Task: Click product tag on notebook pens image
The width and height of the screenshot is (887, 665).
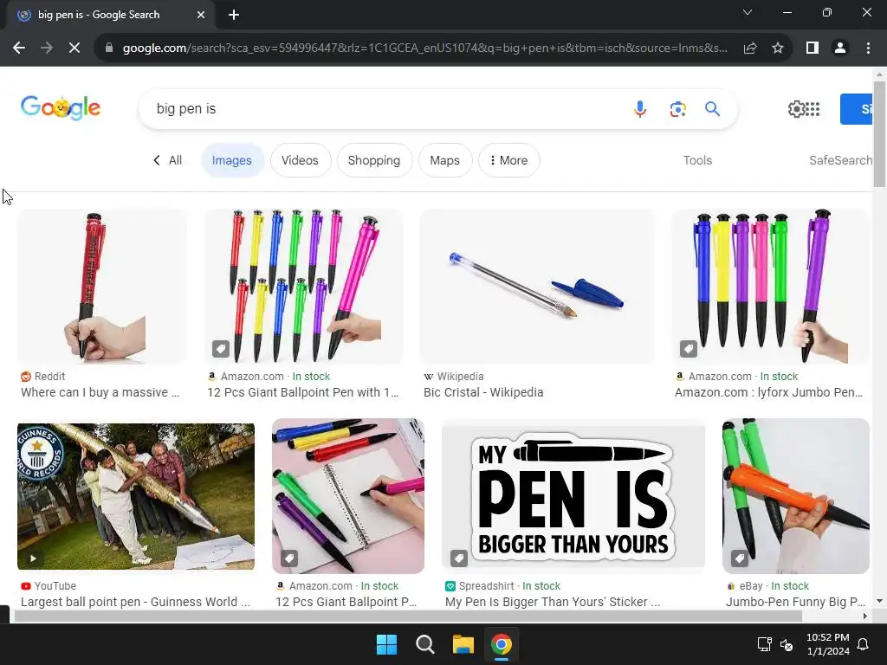Action: pyautogui.click(x=289, y=558)
